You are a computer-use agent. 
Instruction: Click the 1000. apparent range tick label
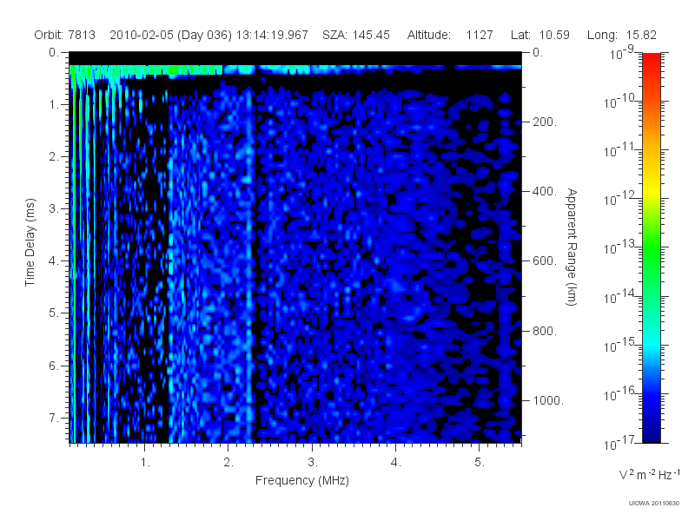(548, 400)
